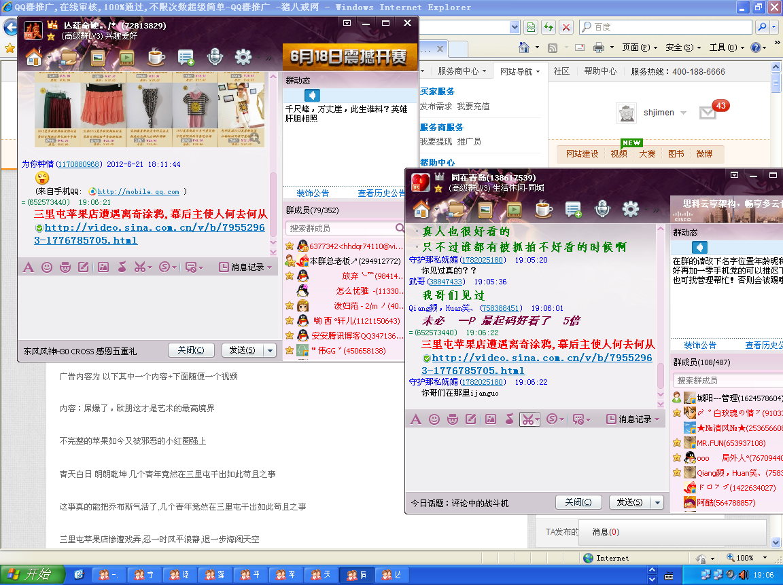Click screenshot scissors in 72813829 chat toolbar
Viewport: 783px width, 585px height.
click(140, 267)
